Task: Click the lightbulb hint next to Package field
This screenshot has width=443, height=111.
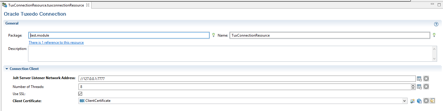Action: click(214, 35)
